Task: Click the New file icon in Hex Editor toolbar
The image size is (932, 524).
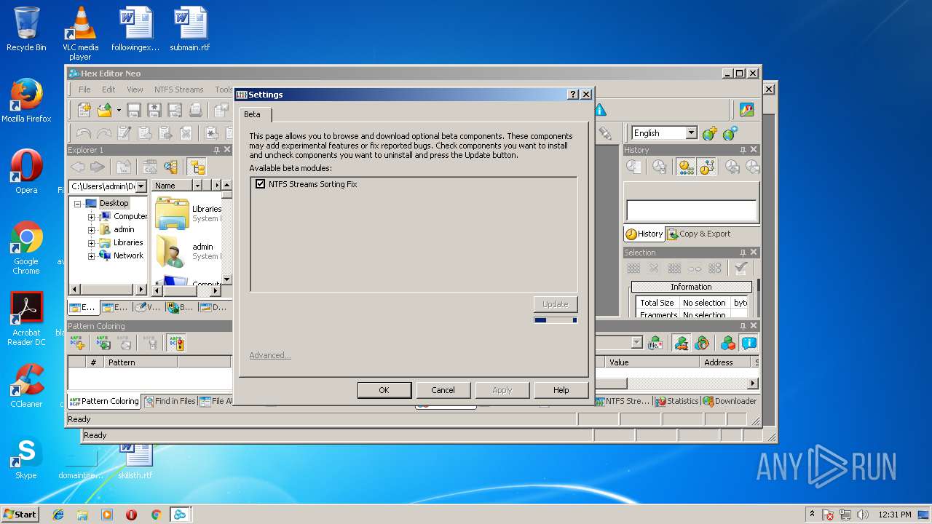Action: click(x=84, y=111)
